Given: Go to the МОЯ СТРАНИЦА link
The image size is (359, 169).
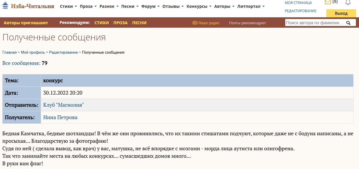Looking at the screenshot, I should point(298,3).
